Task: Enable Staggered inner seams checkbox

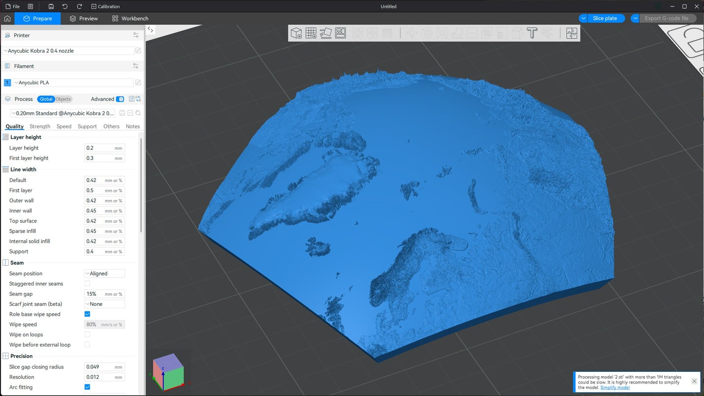Action: tap(87, 284)
